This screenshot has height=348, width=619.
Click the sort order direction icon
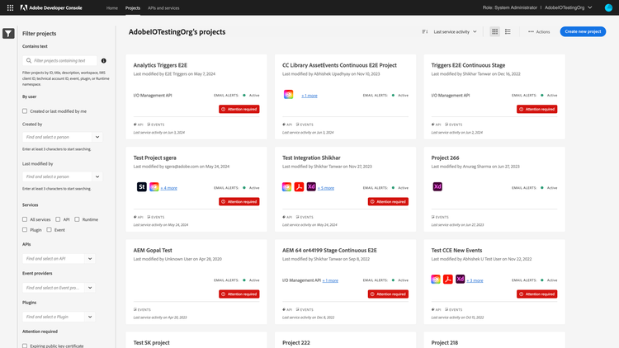pyautogui.click(x=425, y=31)
